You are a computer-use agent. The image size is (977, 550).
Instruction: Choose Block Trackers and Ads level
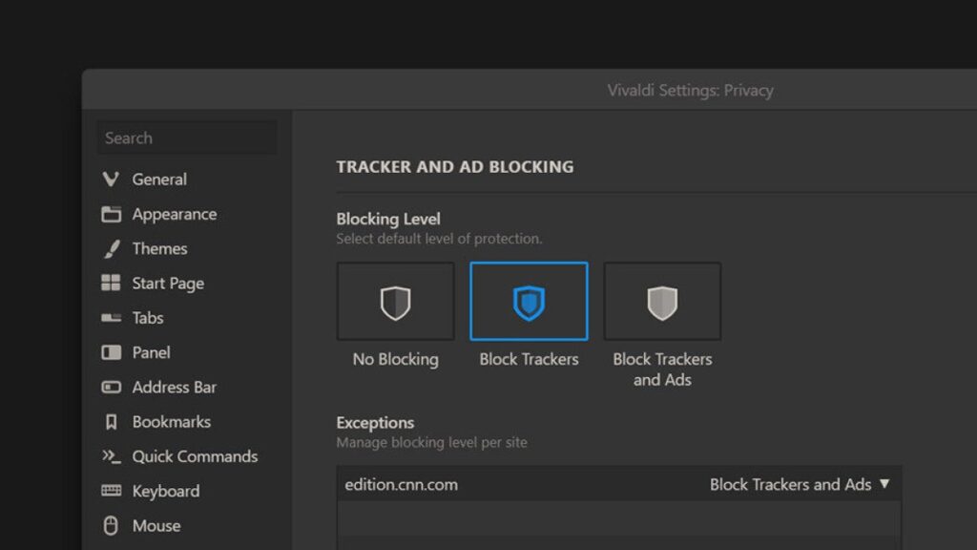[x=662, y=302]
